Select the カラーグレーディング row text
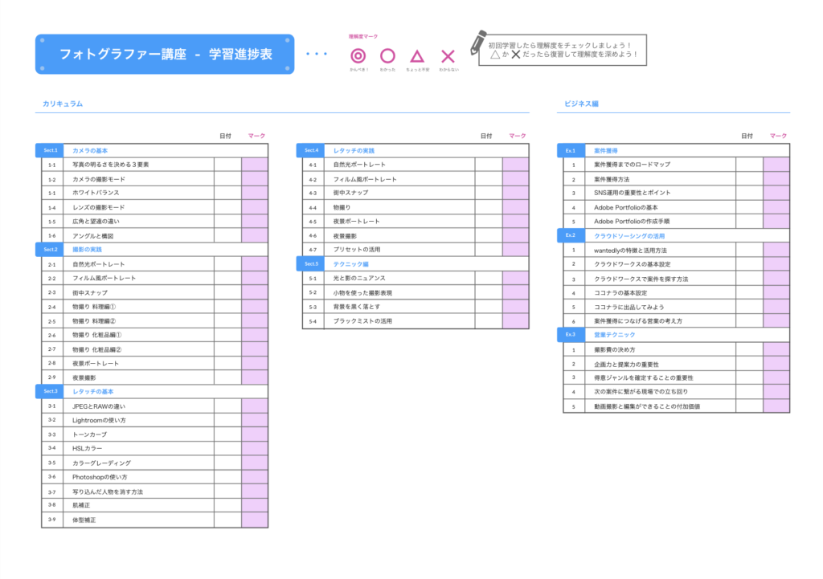Image resolution: width=823 pixels, height=579 pixels. [x=102, y=463]
